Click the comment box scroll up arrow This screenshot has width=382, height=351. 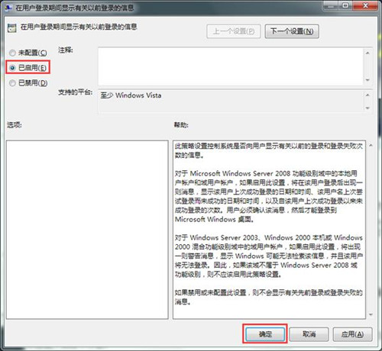coord(367,53)
